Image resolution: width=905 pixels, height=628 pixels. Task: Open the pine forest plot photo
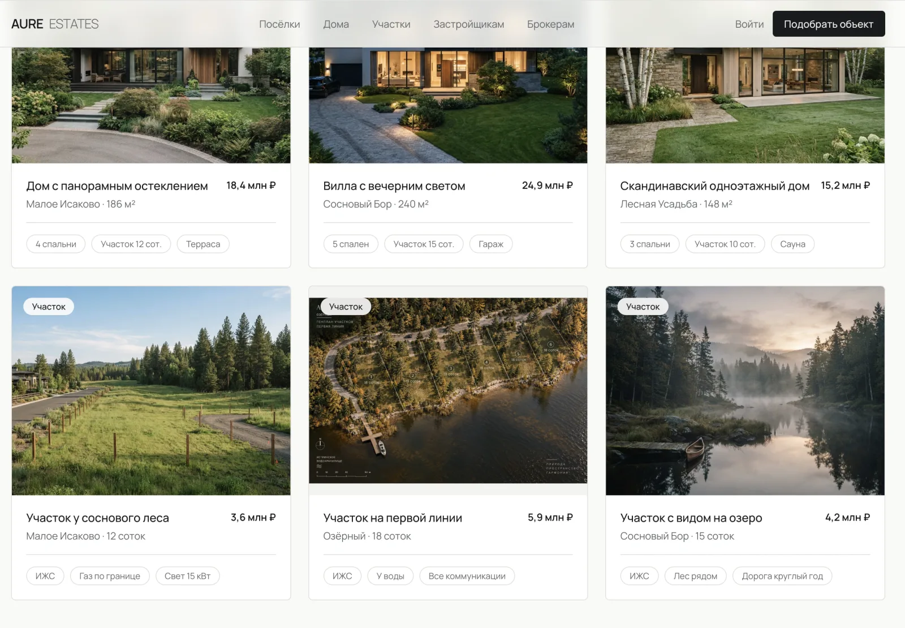(151, 391)
